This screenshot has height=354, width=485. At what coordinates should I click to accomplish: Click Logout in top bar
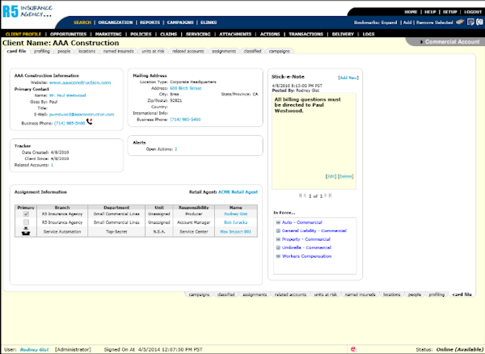473,12
